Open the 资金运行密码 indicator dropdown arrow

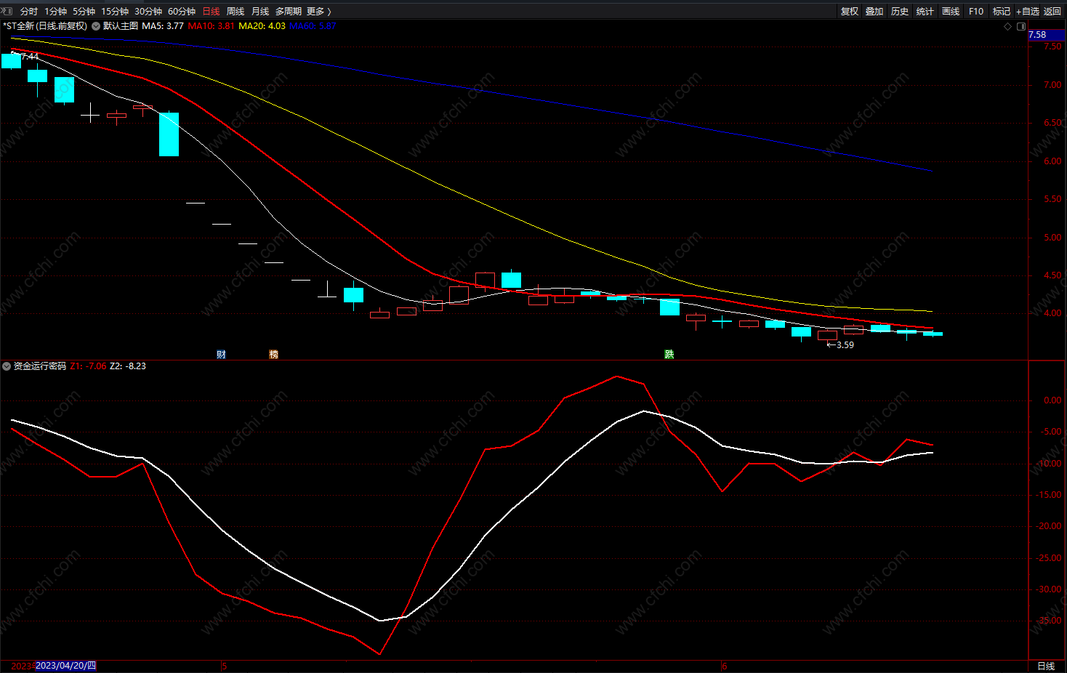click(7, 366)
